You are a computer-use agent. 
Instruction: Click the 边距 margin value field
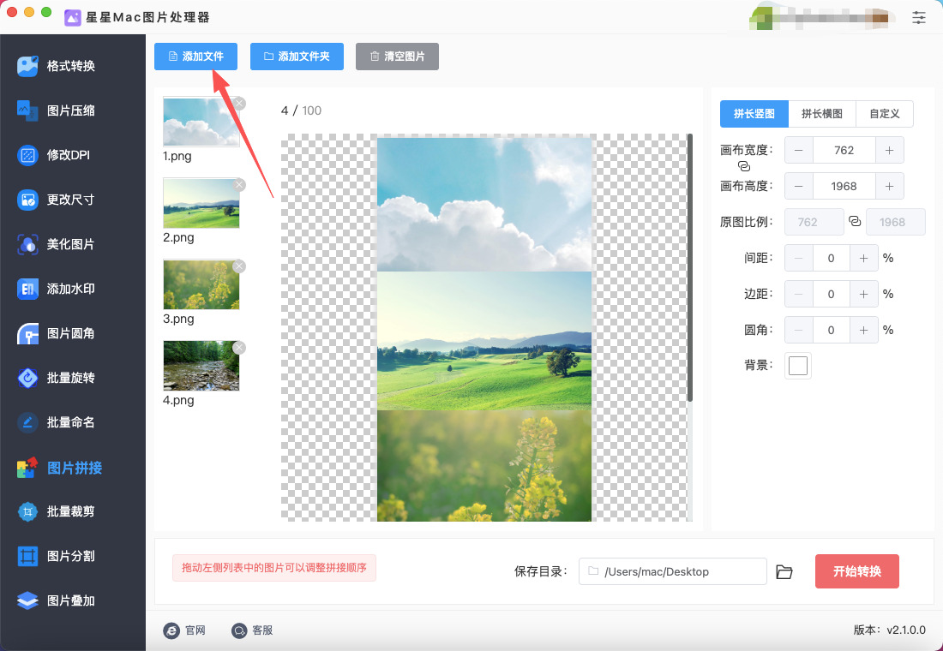pyautogui.click(x=832, y=294)
